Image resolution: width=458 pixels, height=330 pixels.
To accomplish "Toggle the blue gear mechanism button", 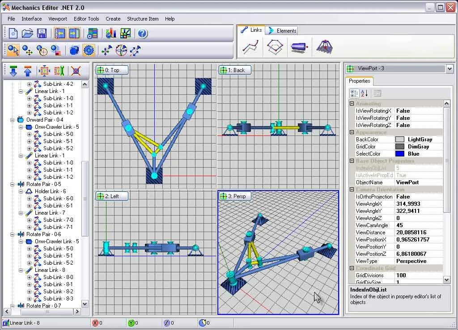I will pos(89,50).
